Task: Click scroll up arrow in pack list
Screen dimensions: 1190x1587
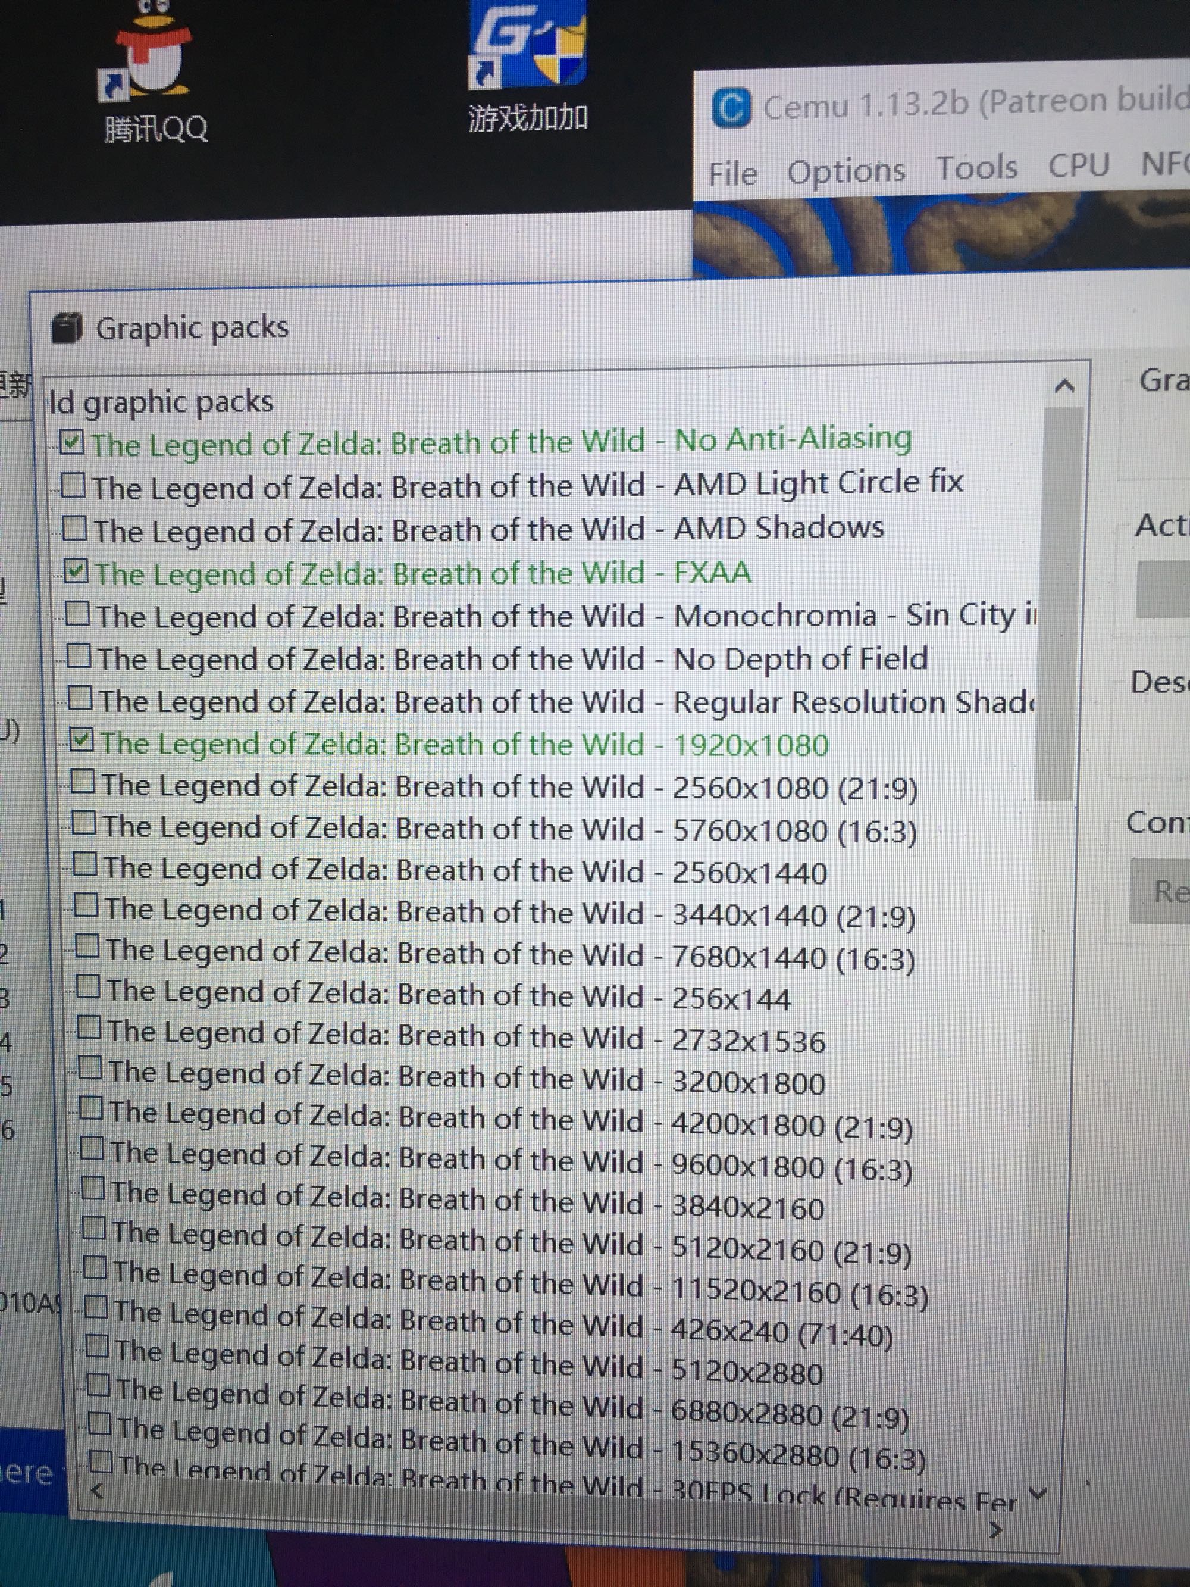Action: pos(1064,386)
